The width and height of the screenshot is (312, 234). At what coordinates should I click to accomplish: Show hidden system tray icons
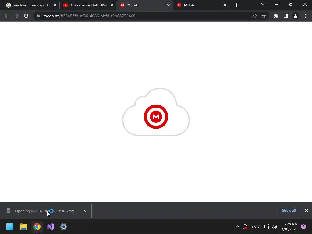coord(238,227)
